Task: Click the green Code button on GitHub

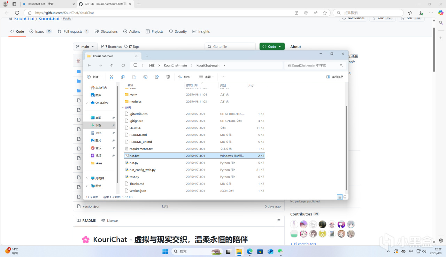Action: [x=272, y=47]
